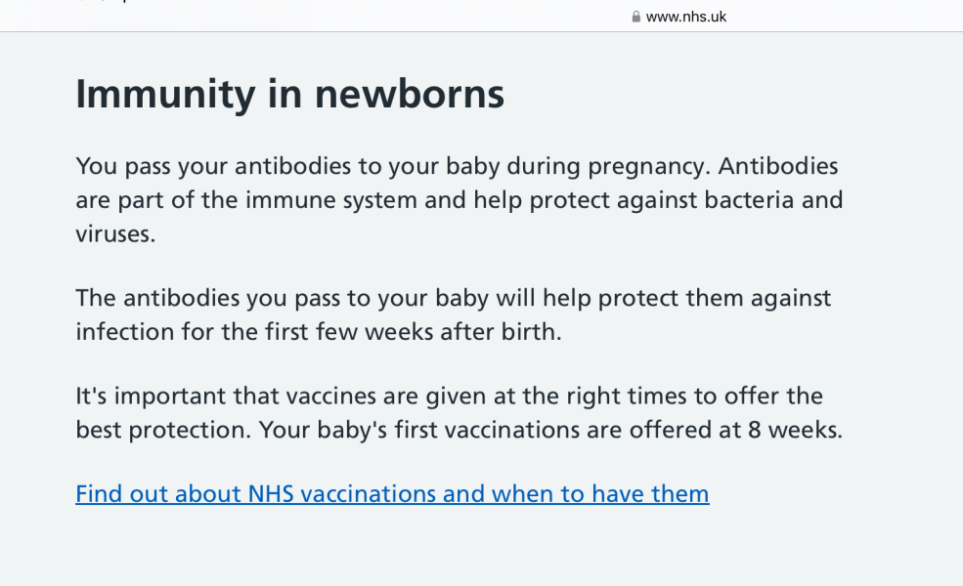Click the line starting "You pass your antibodies"
963x586 pixels.
tap(457, 167)
